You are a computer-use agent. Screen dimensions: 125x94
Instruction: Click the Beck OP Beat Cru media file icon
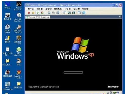point(18,17)
